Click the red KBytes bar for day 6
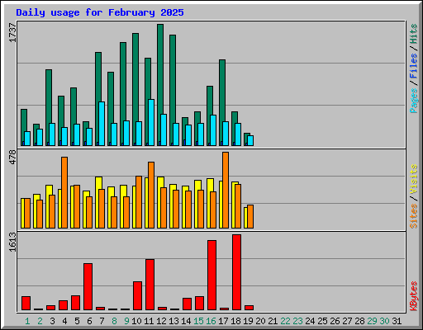 click(x=88, y=286)
